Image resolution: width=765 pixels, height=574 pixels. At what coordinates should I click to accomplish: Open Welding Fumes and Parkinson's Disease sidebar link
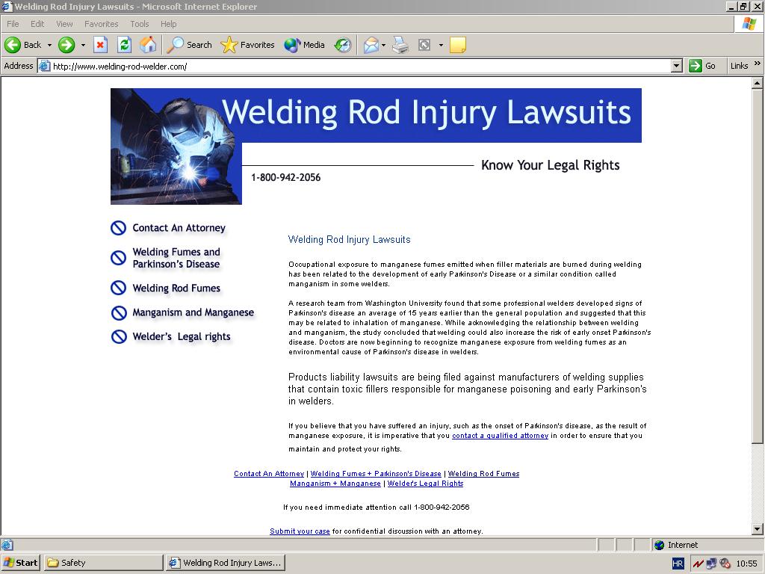(176, 258)
